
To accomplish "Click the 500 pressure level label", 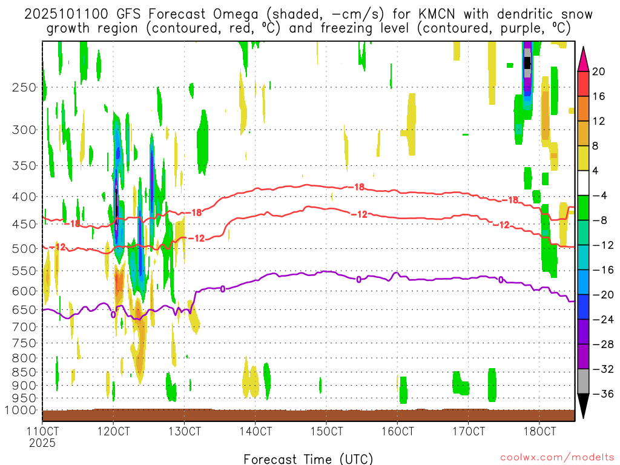I will pyautogui.click(x=24, y=249).
